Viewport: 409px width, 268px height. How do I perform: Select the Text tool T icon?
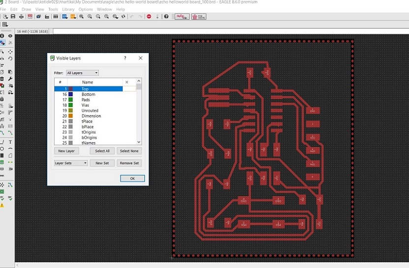10,142
